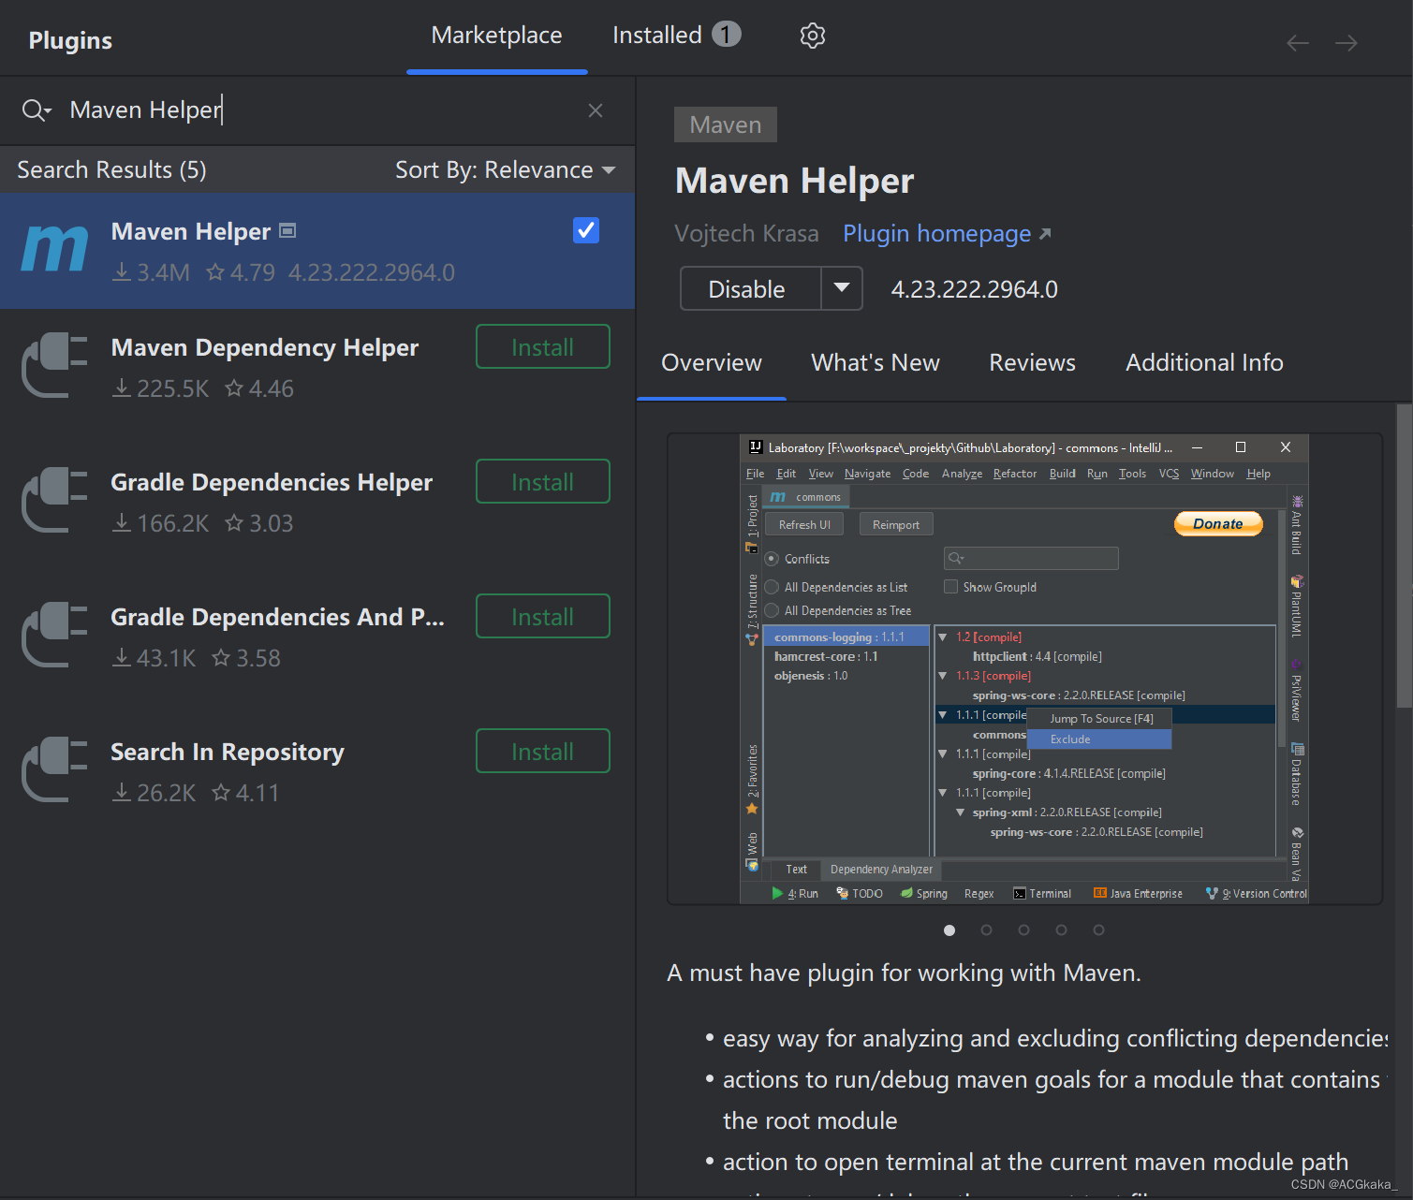This screenshot has height=1200, width=1413.
Task: Click the Gradle Dependencies Helper plug icon
Action: [55, 500]
